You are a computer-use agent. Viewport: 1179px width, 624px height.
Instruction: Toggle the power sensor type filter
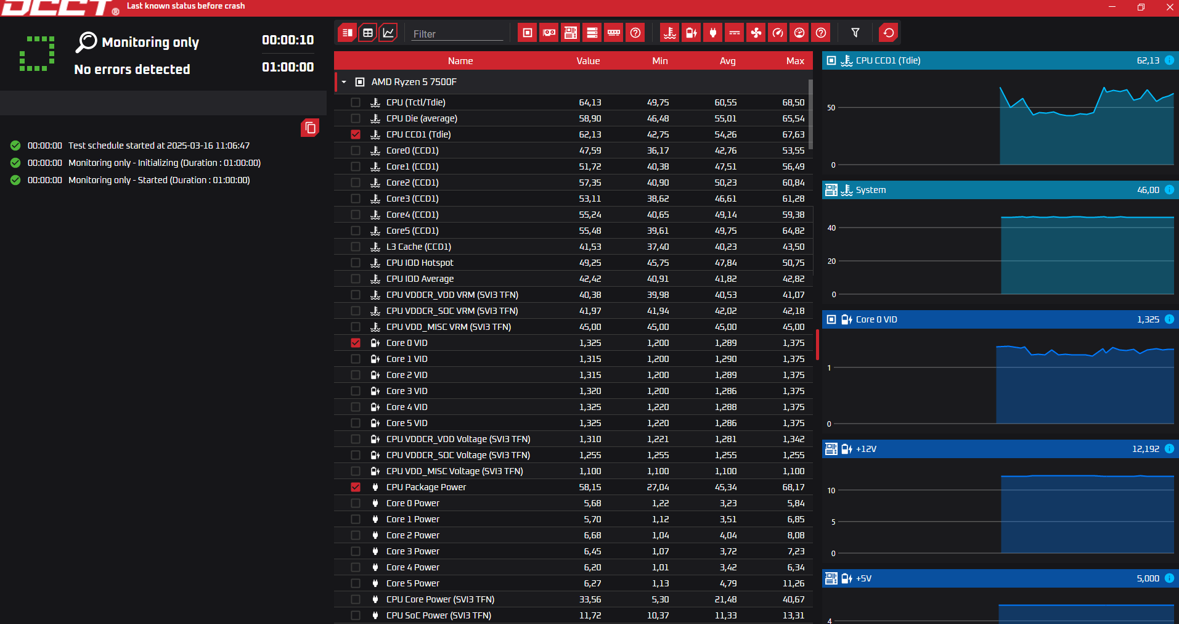(713, 33)
